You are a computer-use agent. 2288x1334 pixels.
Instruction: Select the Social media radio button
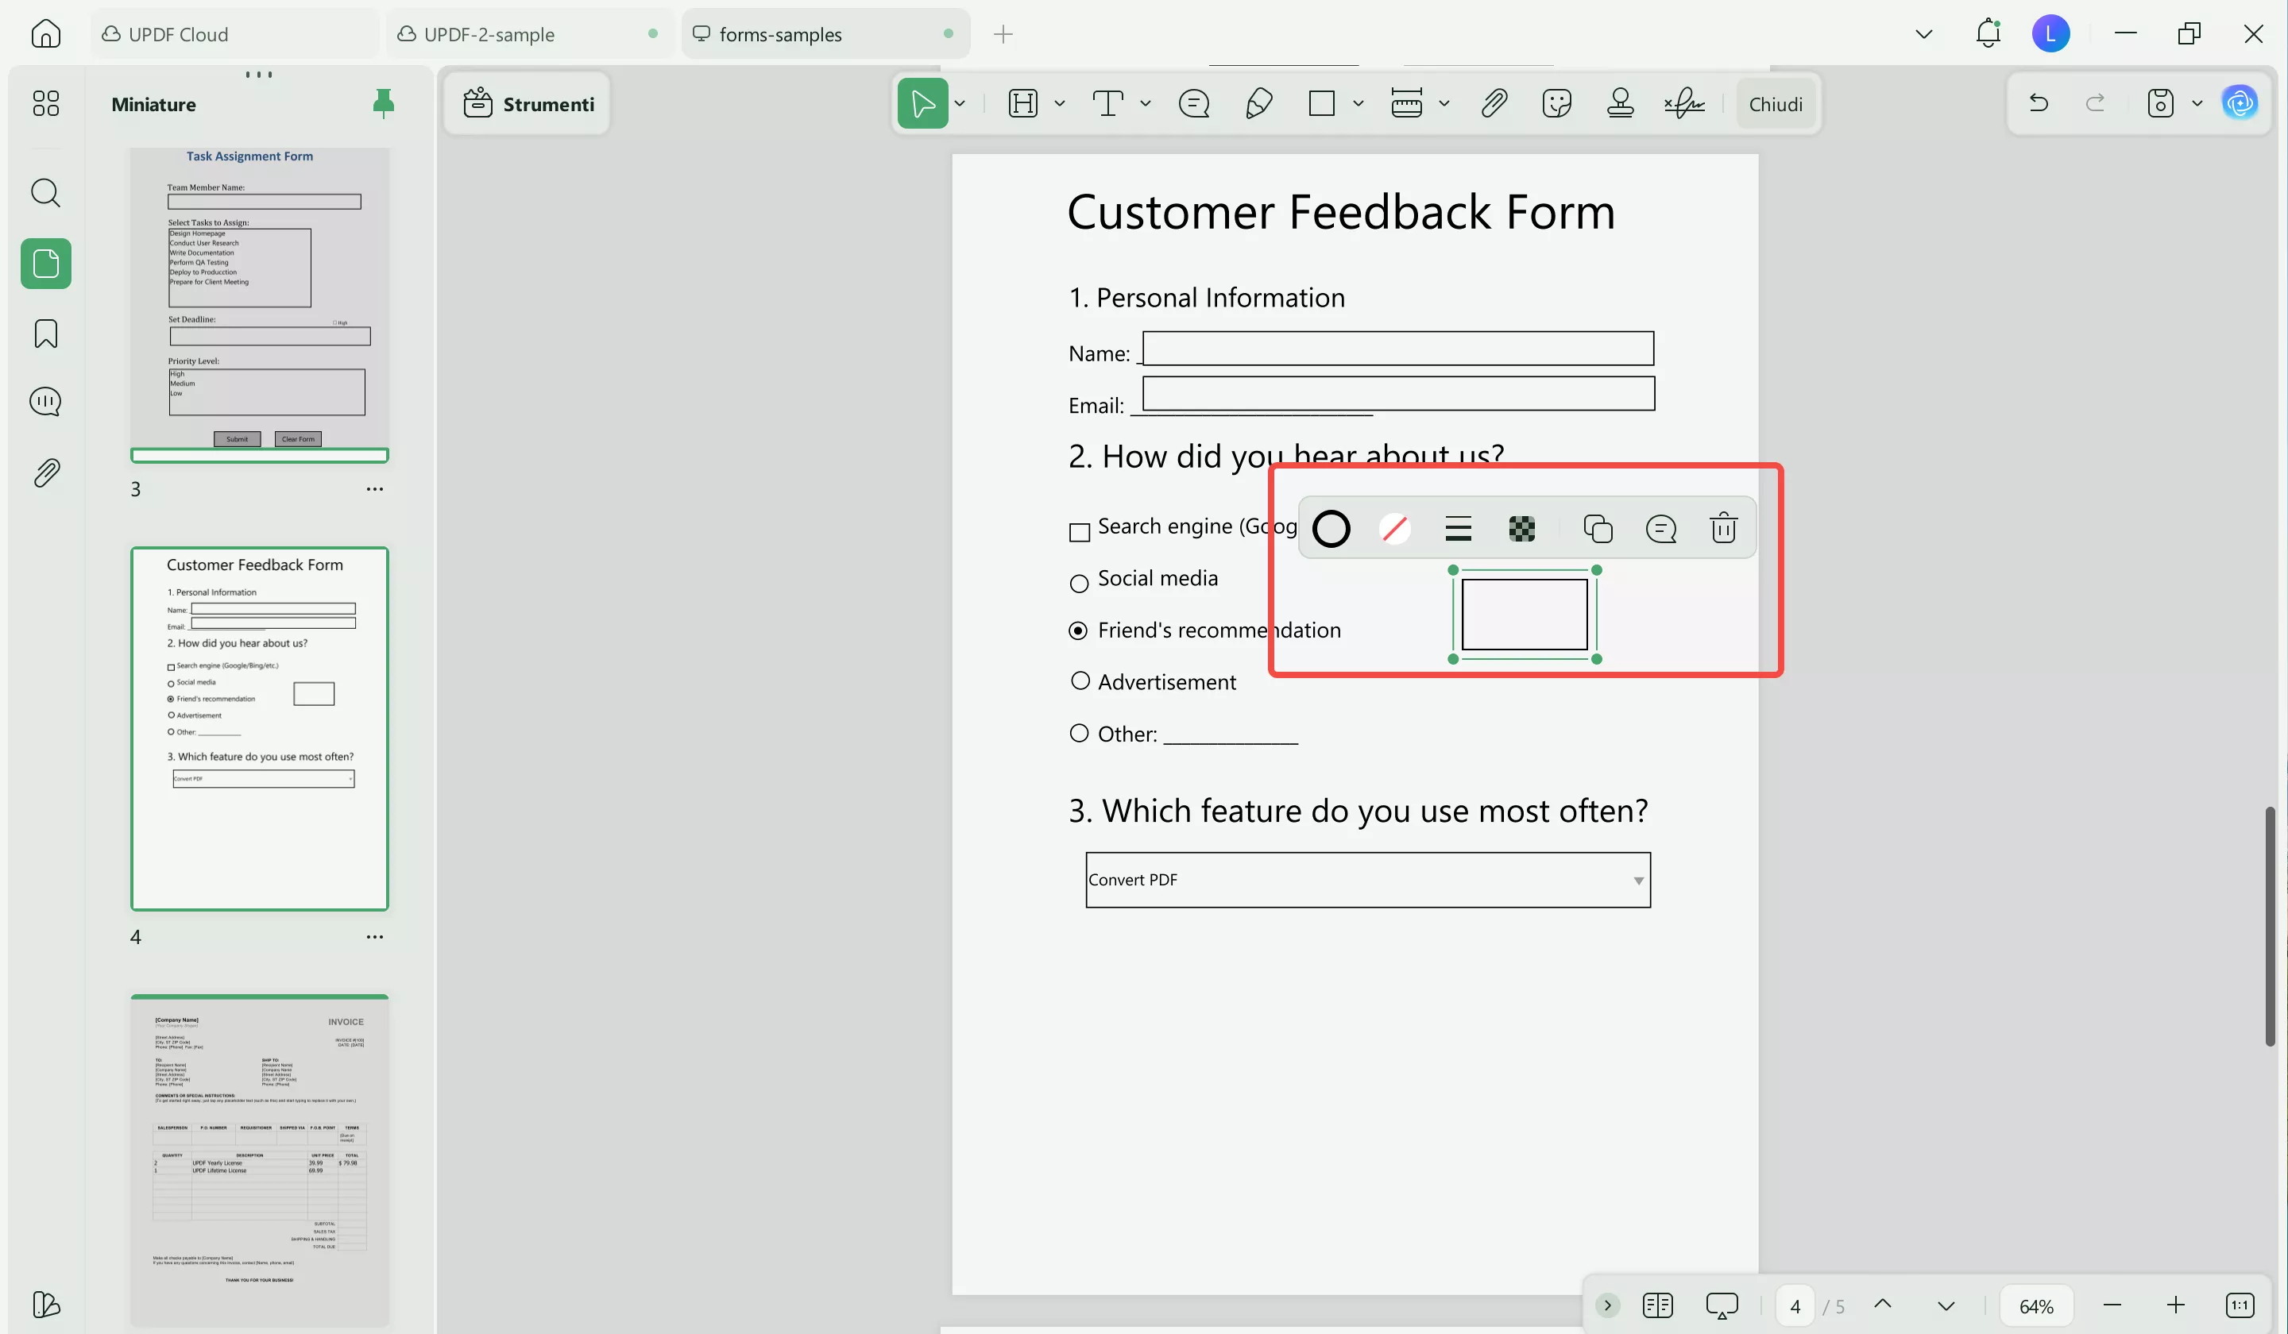click(x=1079, y=584)
